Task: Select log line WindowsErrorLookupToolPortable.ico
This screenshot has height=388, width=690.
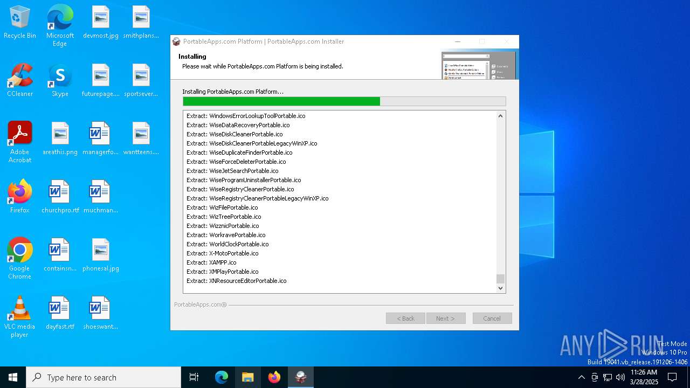Action: pyautogui.click(x=246, y=116)
